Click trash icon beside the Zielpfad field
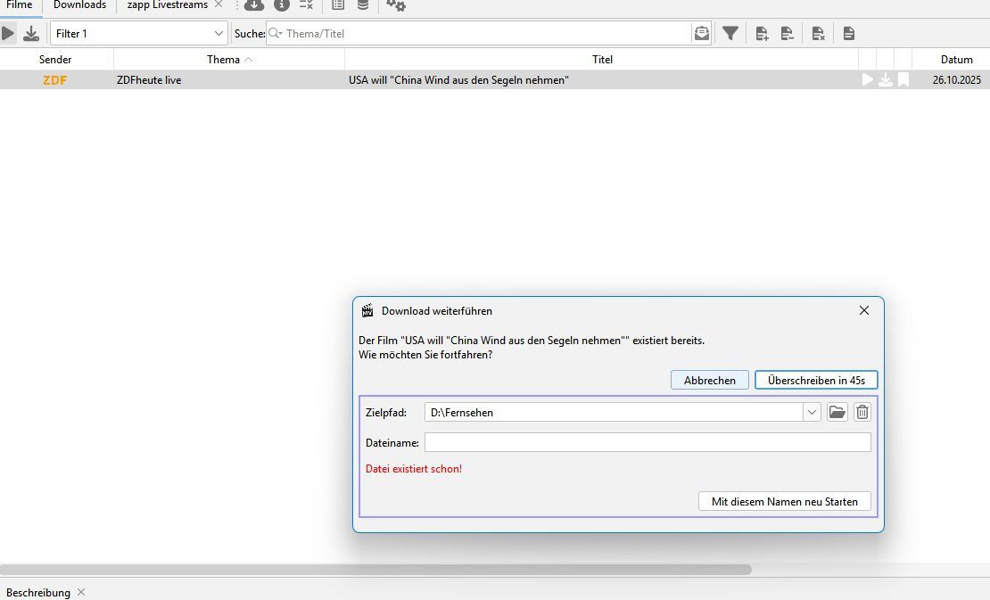 (x=862, y=412)
